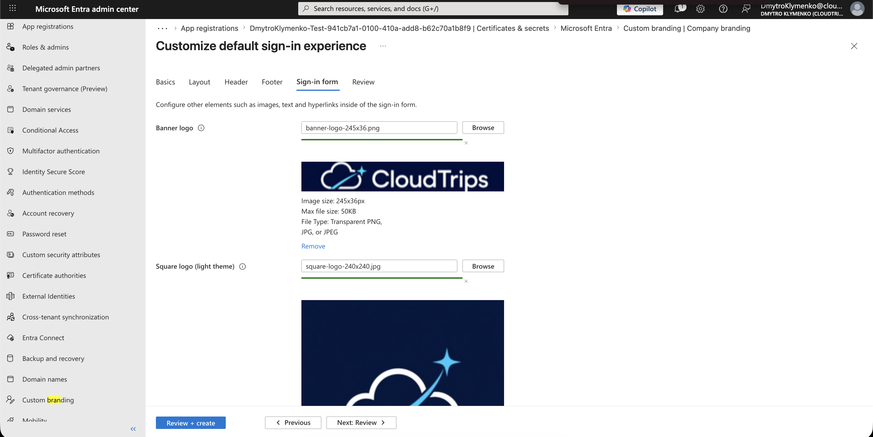Image resolution: width=873 pixels, height=437 pixels.
Task: Click the square-logo-240x240.jpg file field
Action: (379, 266)
